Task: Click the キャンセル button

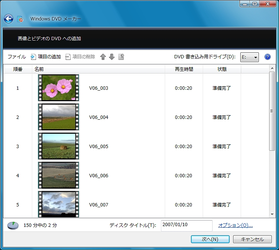Action: point(252,239)
